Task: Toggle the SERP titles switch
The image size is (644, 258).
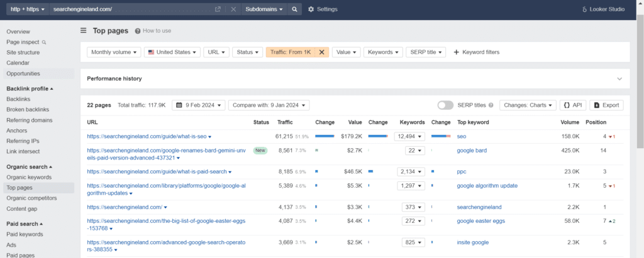Action: [446, 105]
